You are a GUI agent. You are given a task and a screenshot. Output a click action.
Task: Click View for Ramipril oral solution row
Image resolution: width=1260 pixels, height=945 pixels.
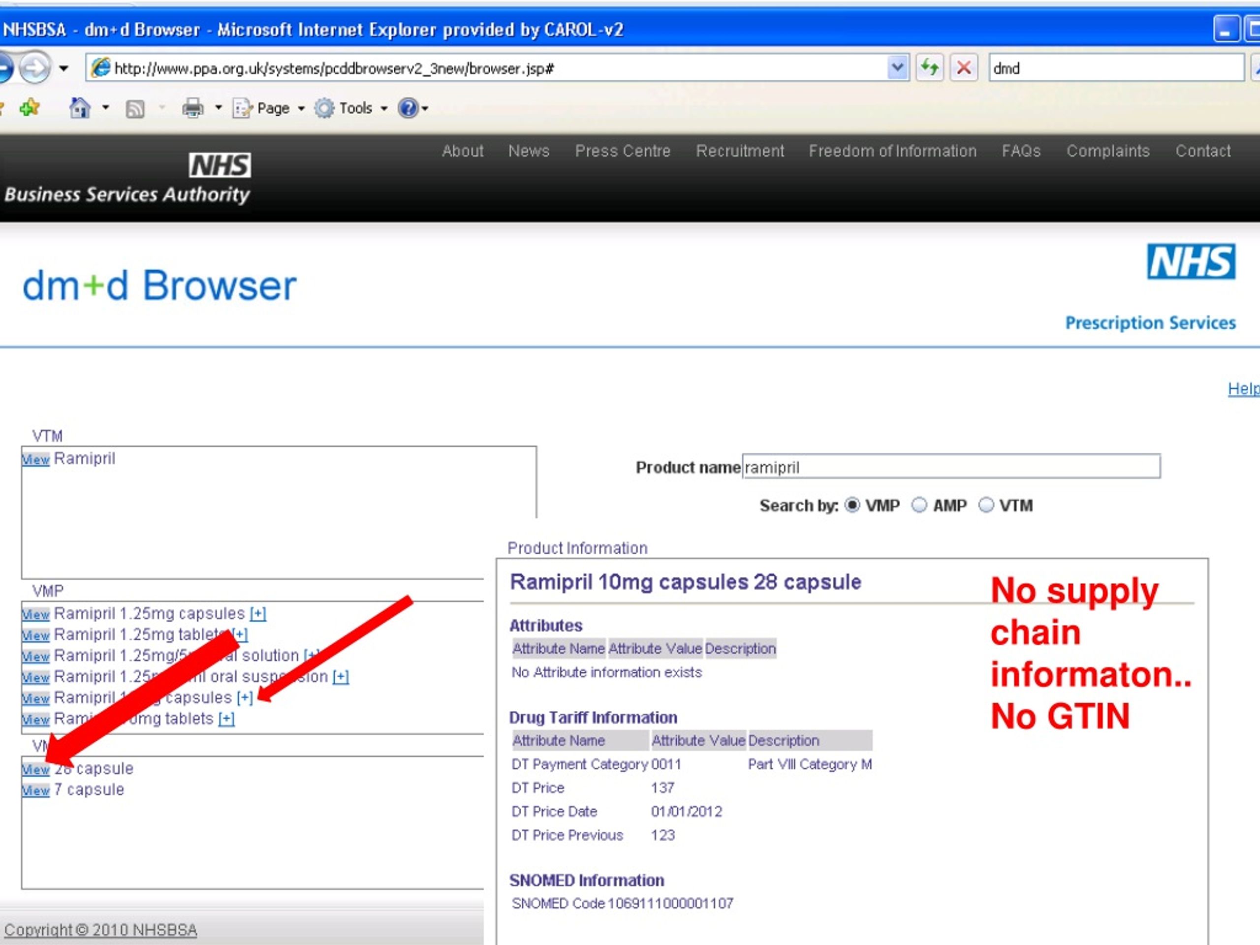coord(36,656)
